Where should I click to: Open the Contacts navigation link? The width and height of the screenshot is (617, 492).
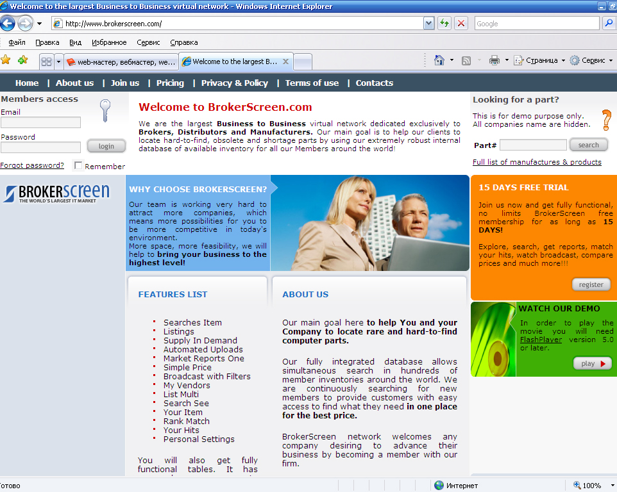pos(375,83)
